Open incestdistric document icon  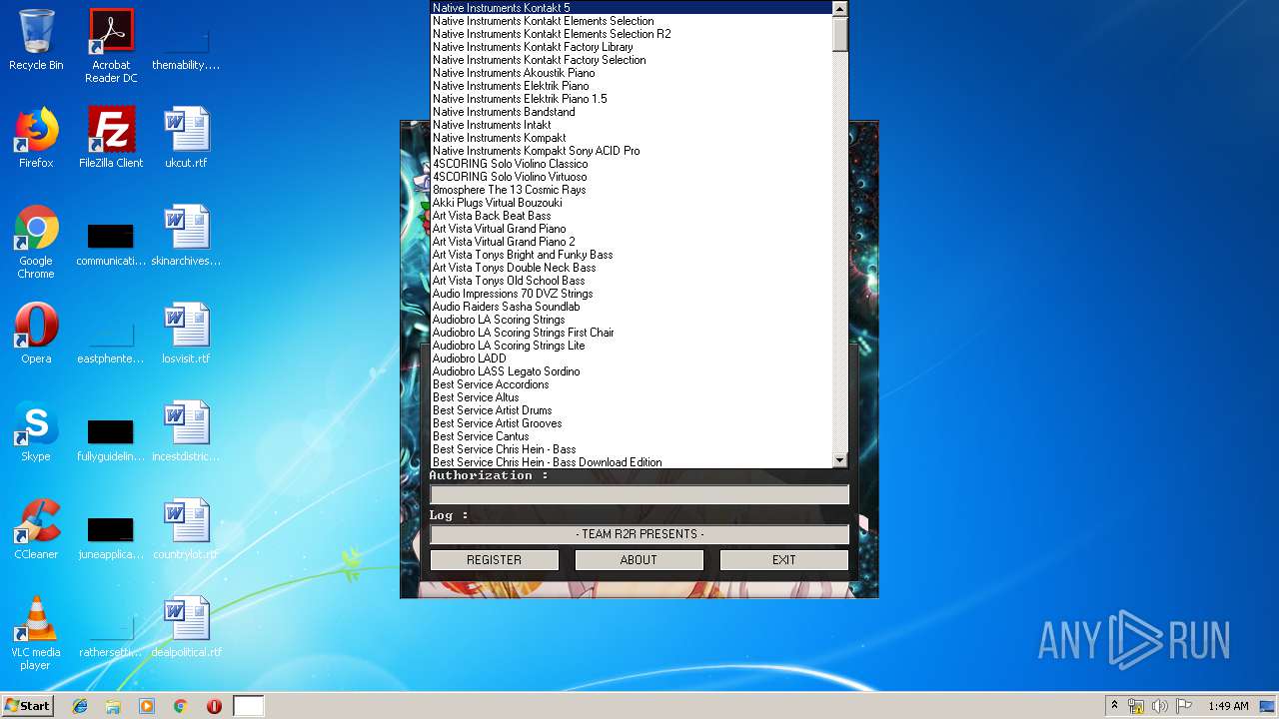[186, 431]
